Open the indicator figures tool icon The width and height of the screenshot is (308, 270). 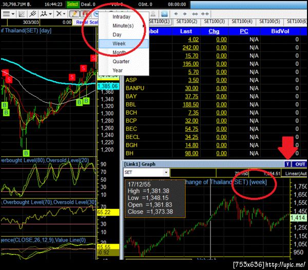pos(44,14)
